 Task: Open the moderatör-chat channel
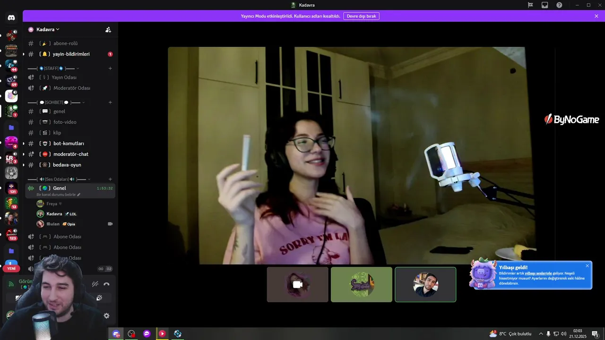tap(70, 154)
